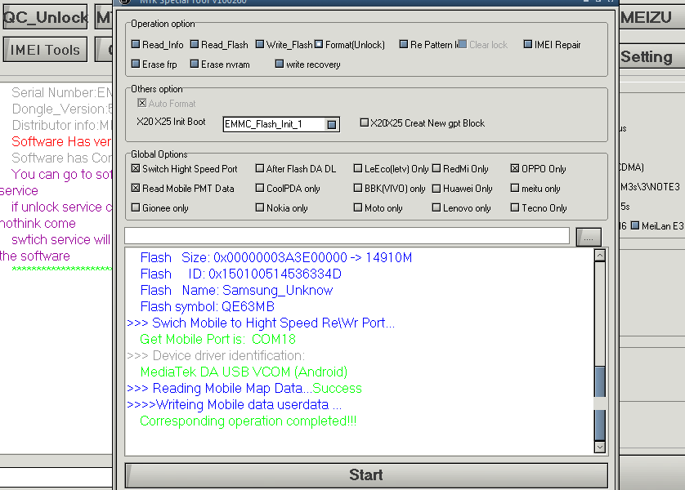685x490 pixels.
Task: Click the 'Get Mobile Port is: COM18' log line
Action: (x=217, y=339)
